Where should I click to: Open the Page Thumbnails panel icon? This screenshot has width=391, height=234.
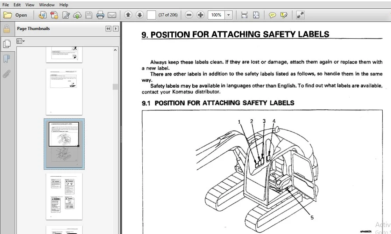pos(7,44)
